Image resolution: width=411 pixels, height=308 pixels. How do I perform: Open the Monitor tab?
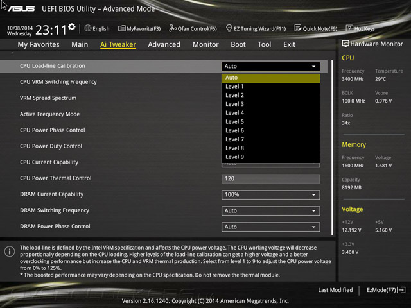coord(205,44)
